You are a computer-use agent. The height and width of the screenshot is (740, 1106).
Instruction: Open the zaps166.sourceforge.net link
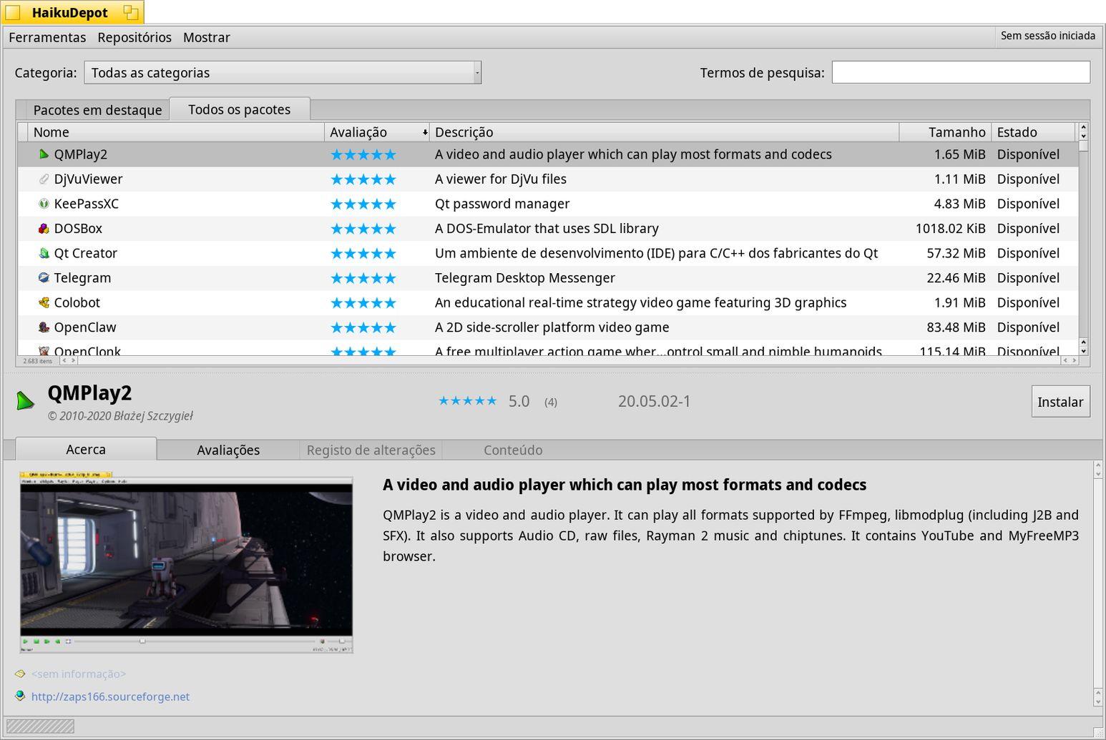pyautogui.click(x=110, y=696)
